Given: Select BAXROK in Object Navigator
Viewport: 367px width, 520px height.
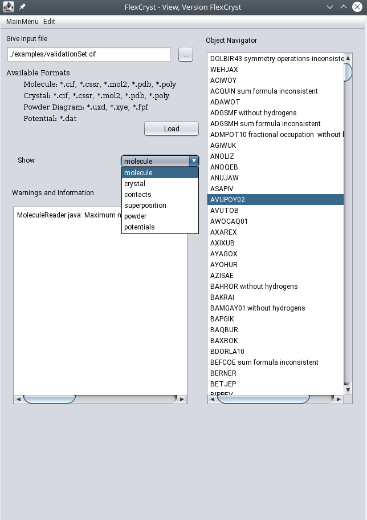Looking at the screenshot, I should [x=276, y=341].
